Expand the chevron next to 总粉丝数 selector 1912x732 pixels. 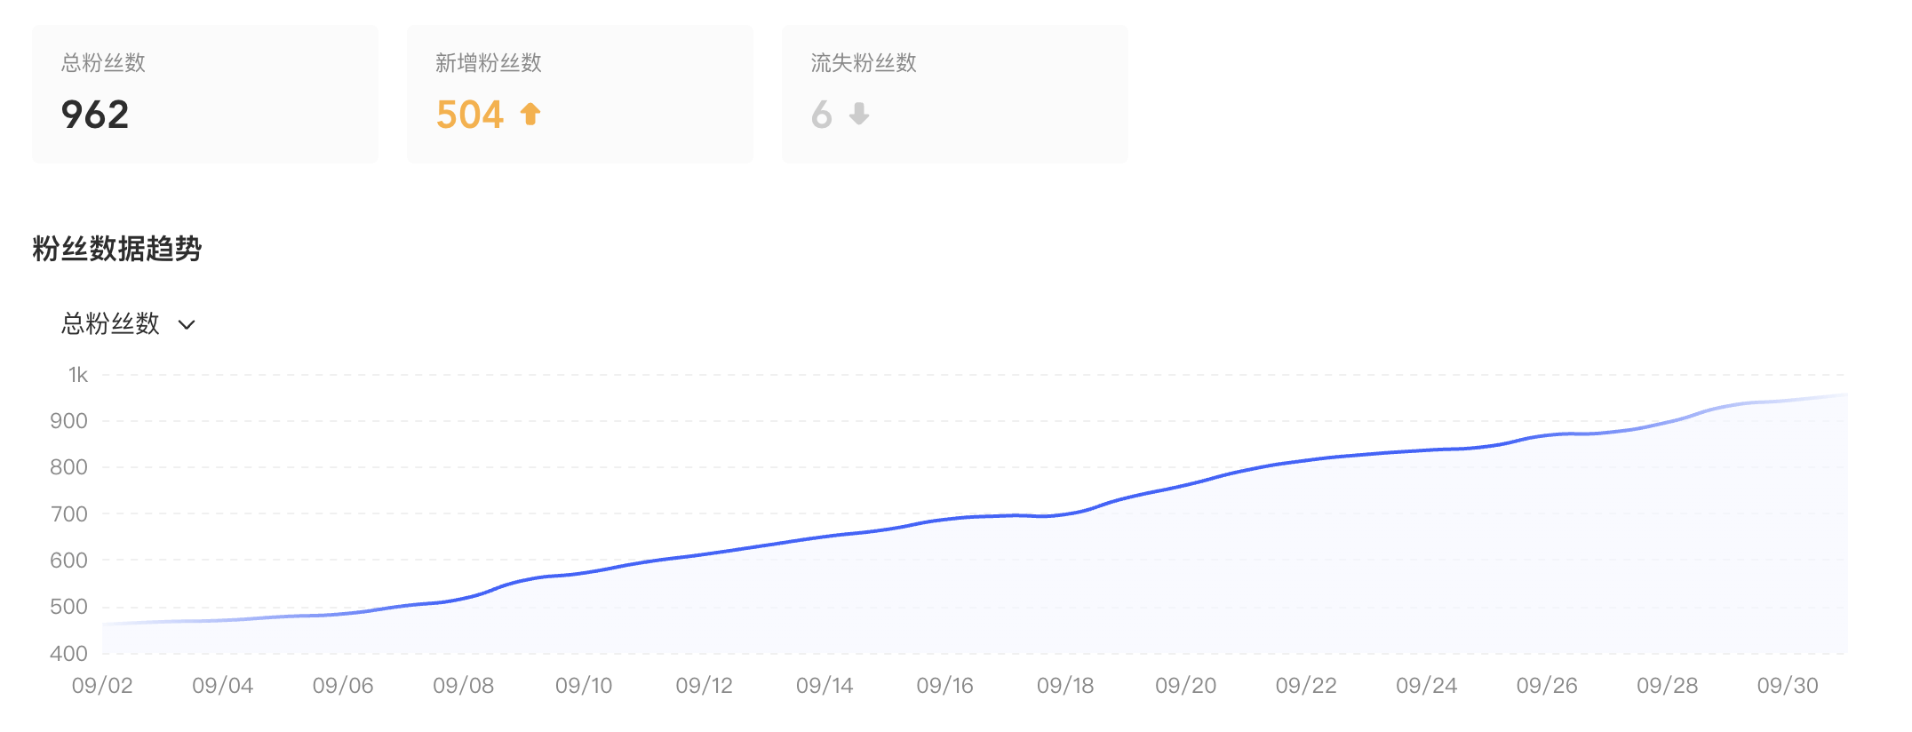point(187,325)
